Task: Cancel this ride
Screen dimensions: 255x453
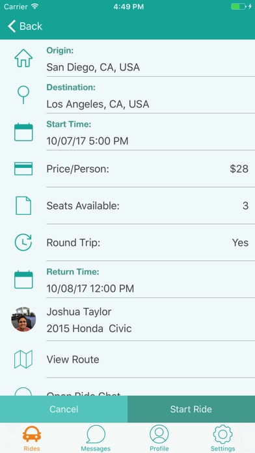Action: 64,409
